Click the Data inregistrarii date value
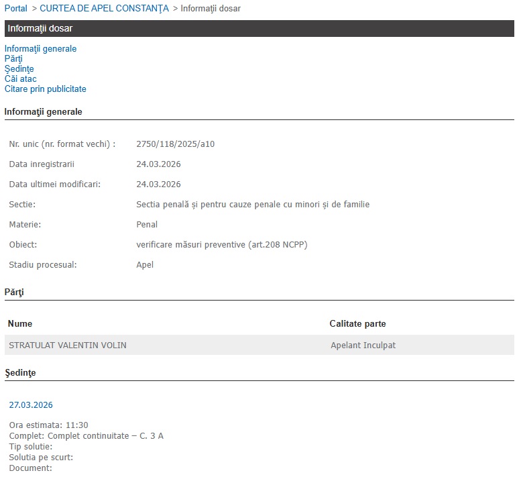Viewport: 519px width, 479px height. pyautogui.click(x=158, y=164)
